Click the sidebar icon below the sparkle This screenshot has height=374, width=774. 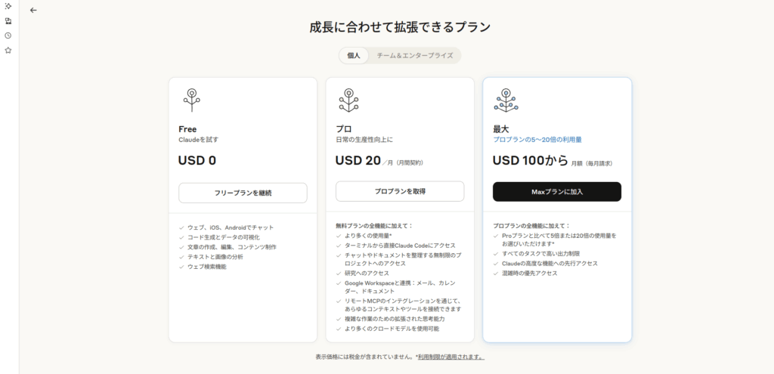pos(8,20)
